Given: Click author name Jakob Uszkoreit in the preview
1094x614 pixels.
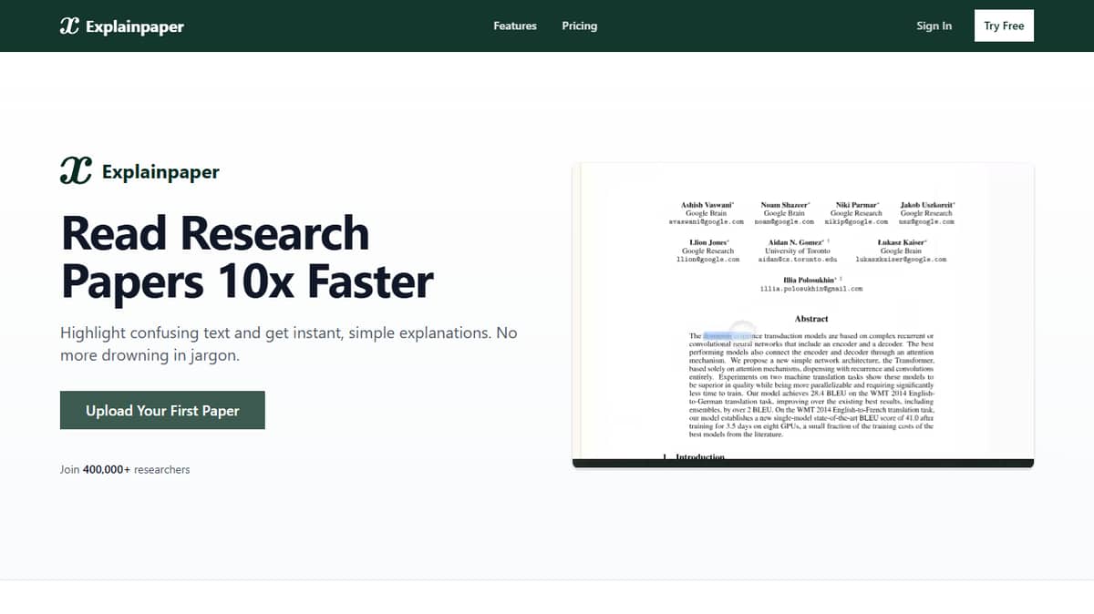Looking at the screenshot, I should pyautogui.click(x=927, y=205).
